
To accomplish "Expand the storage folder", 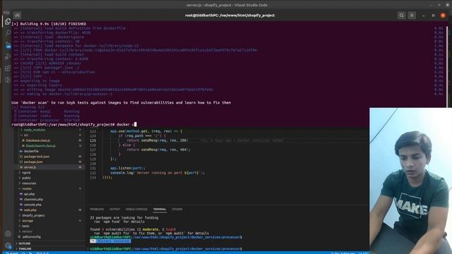I will (28, 221).
